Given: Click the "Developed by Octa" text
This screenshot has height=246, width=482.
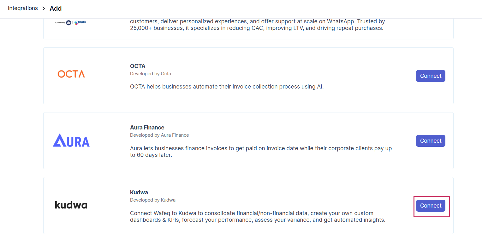Looking at the screenshot, I should coord(151,74).
